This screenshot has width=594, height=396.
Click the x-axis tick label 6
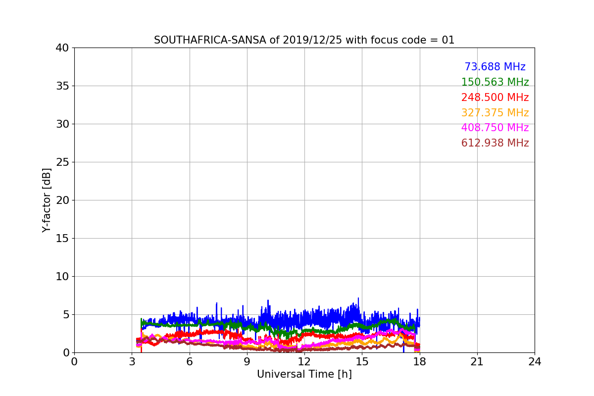[189, 361]
